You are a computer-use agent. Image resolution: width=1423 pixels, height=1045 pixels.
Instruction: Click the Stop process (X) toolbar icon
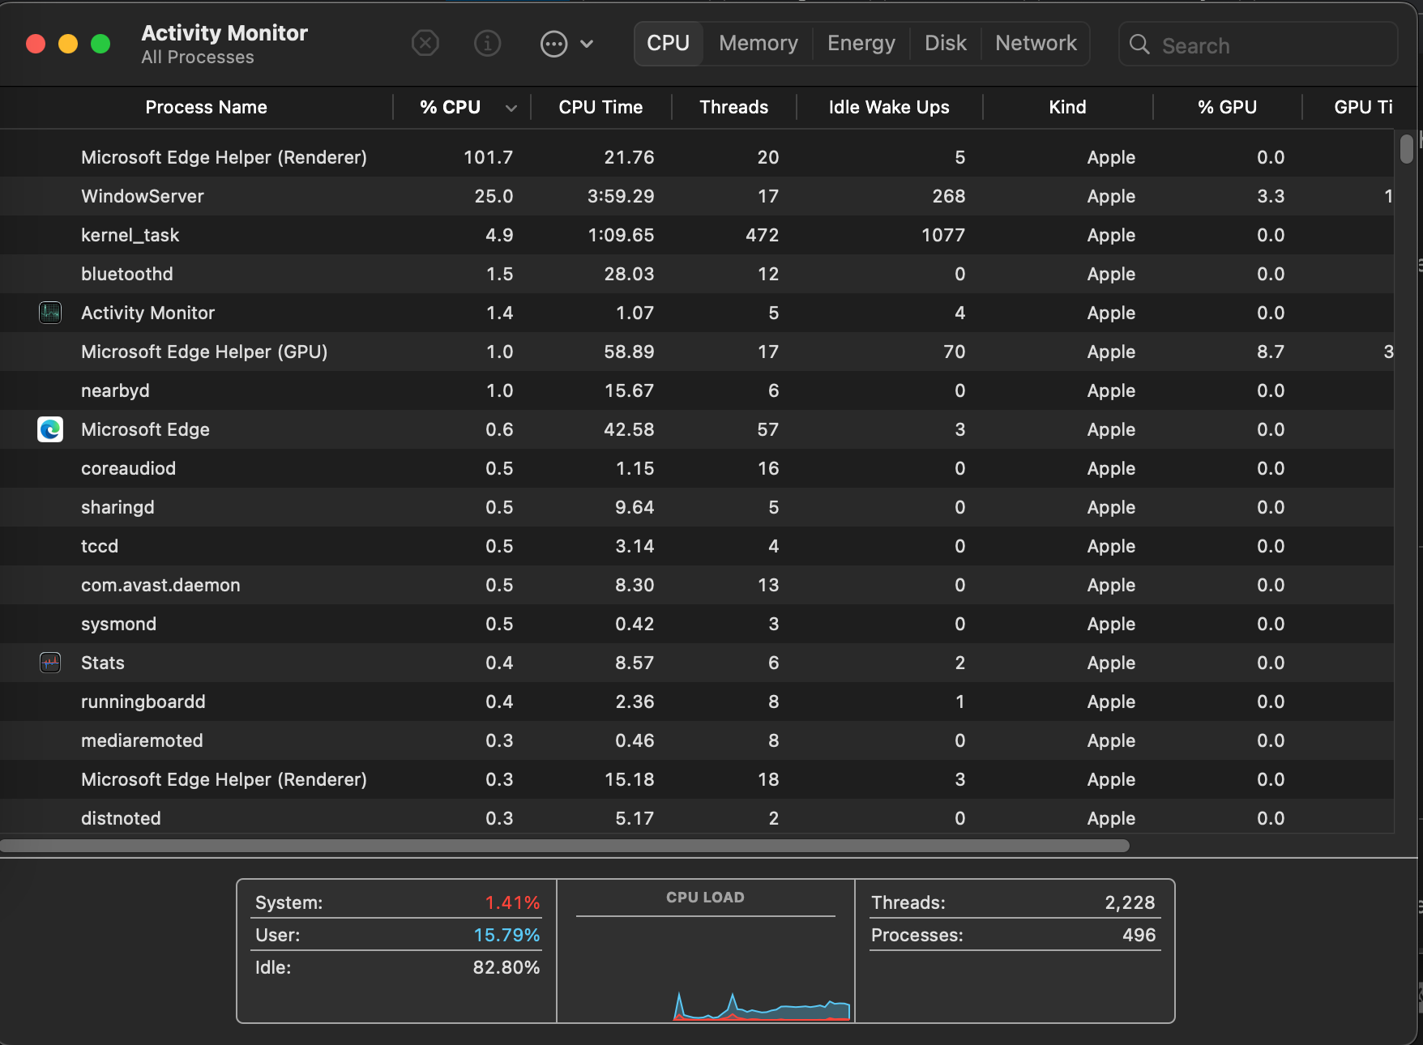pos(425,43)
